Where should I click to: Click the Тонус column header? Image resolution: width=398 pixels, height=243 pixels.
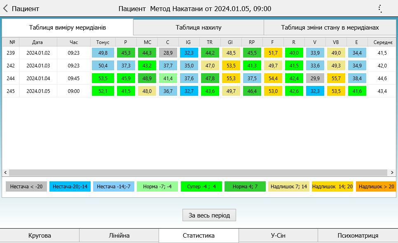[x=103, y=42]
